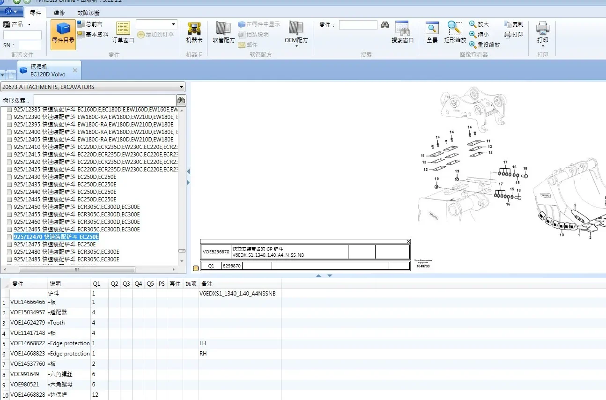
Task: Click part number VOE991649
Action: tap(25, 374)
